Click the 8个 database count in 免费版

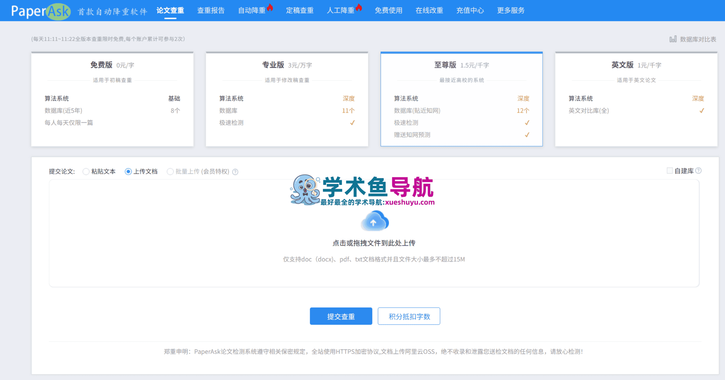pos(175,111)
